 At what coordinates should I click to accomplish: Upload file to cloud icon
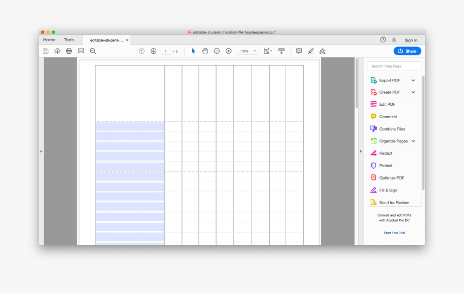click(57, 51)
